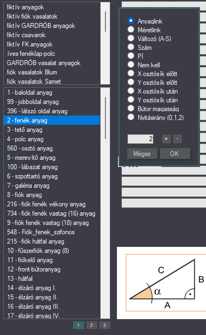The width and height of the screenshot is (206, 335).
Task: Select '396 - látszó oldal anyag' row
Action: [x=52, y=111]
